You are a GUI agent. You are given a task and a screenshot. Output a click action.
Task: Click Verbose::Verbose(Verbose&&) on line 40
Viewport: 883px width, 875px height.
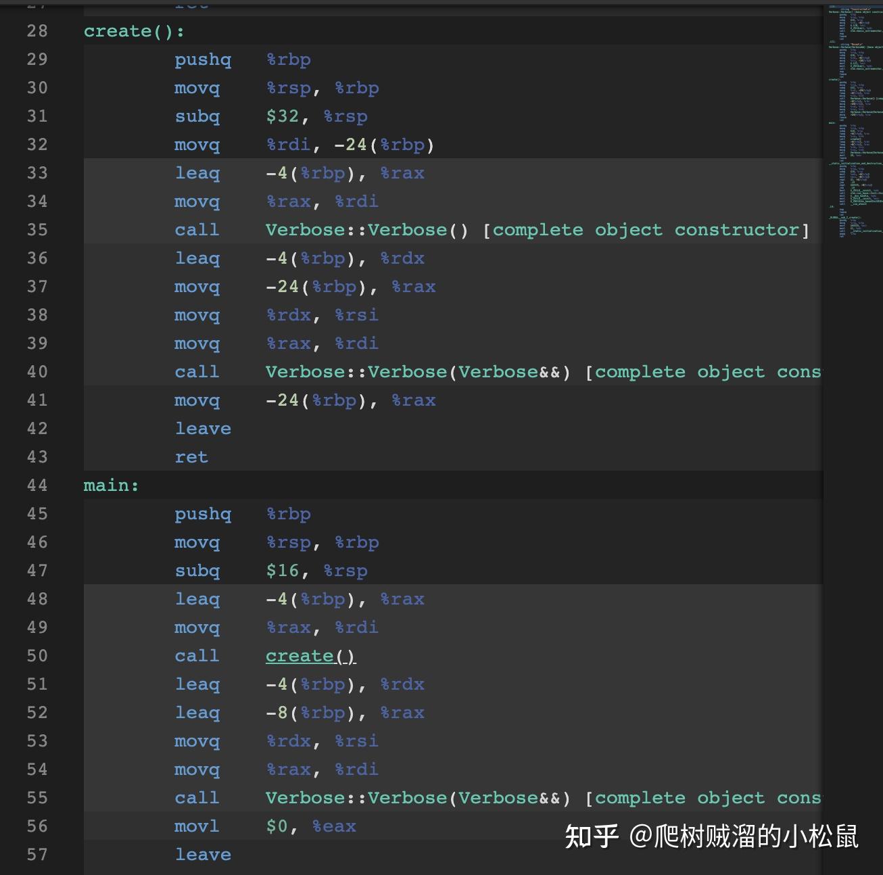(417, 372)
